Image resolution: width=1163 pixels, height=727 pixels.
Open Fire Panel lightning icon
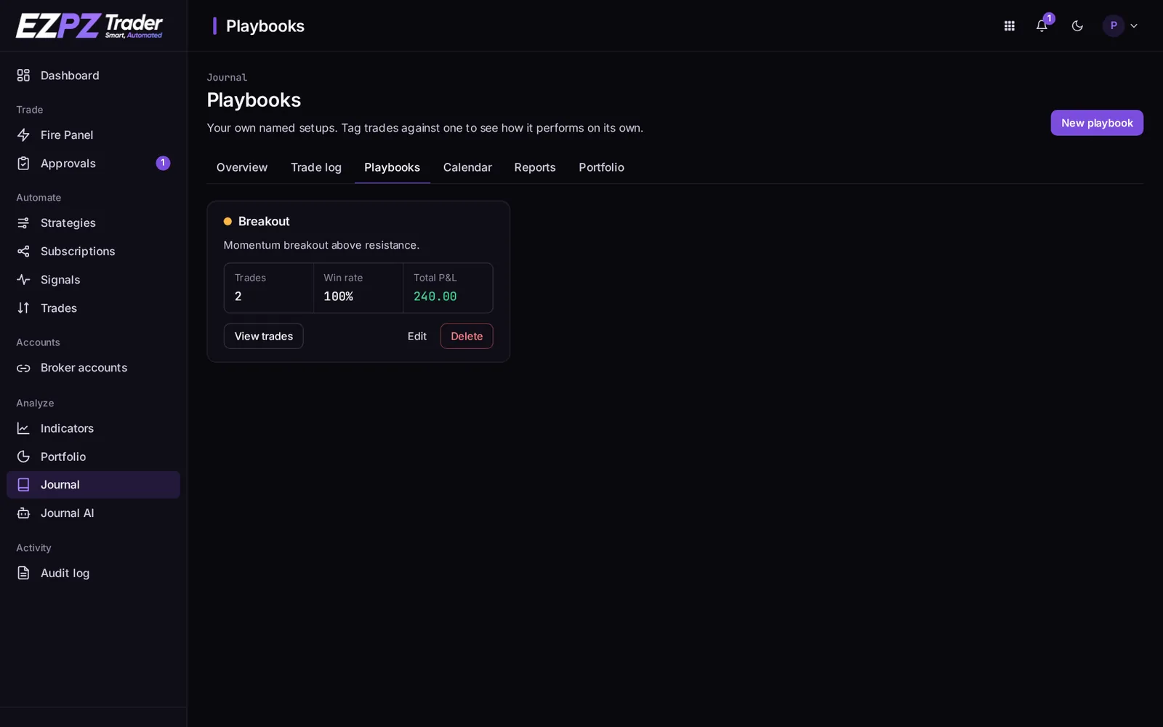23,135
